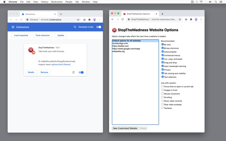Image resolution: width=226 pixels, height=141 pixels.
Task: Uncheck Input maxlength warning
Action: point(163,66)
